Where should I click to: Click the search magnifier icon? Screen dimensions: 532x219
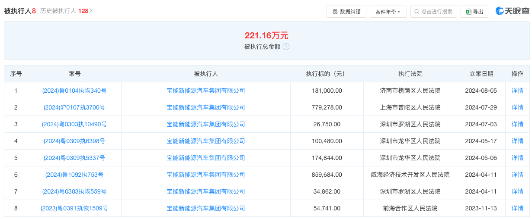[x=417, y=12]
